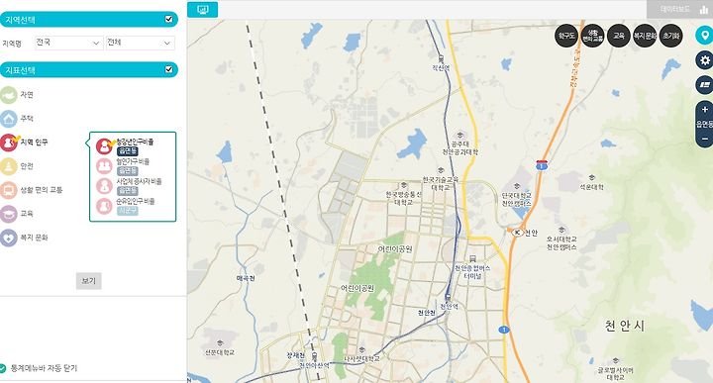Select the 주택 (housing) category icon
This screenshot has width=713, height=383.
[8, 119]
